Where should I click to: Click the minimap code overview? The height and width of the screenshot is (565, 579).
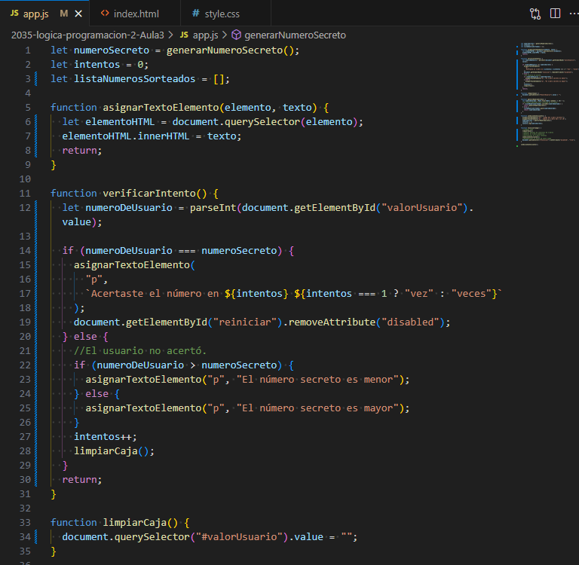click(547, 95)
